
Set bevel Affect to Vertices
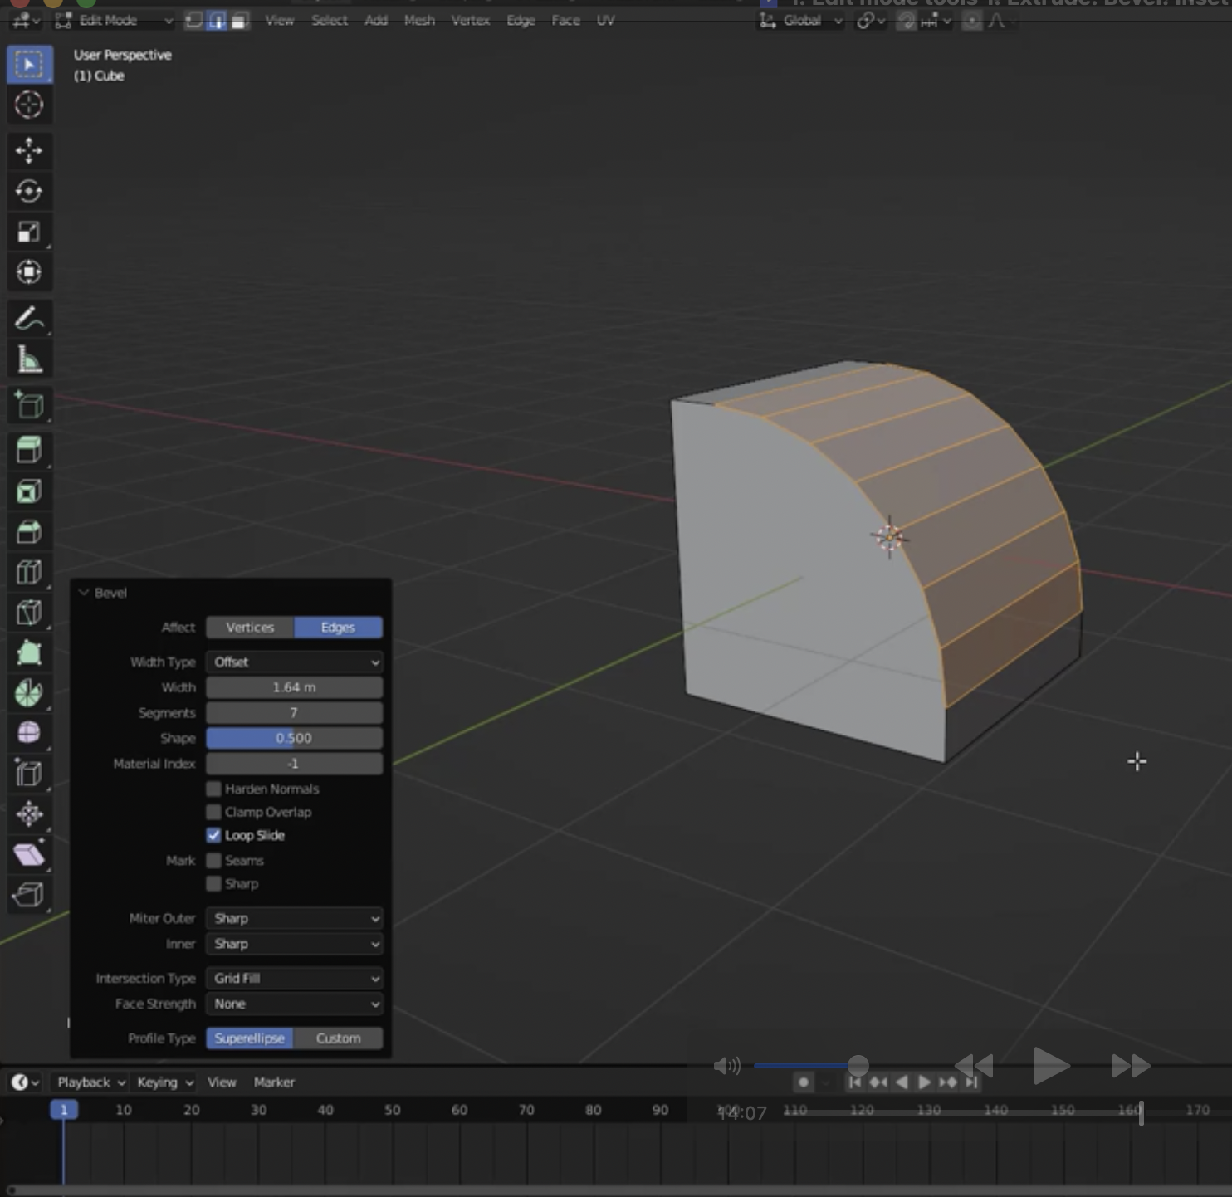tap(250, 628)
